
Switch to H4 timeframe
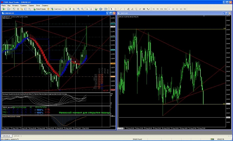(173, 9)
